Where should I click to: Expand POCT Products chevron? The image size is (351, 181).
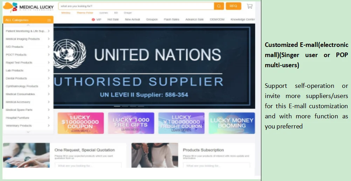(49, 55)
